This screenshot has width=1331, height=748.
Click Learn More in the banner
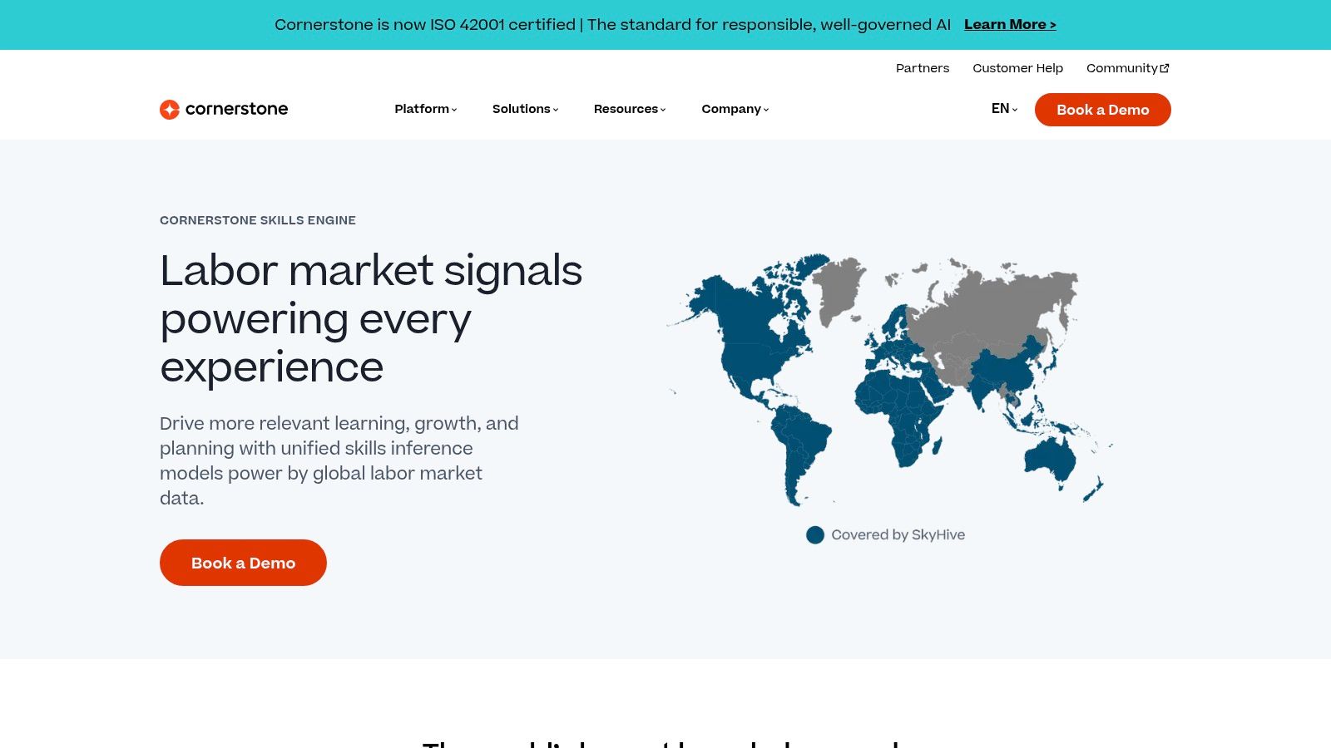click(x=1010, y=25)
